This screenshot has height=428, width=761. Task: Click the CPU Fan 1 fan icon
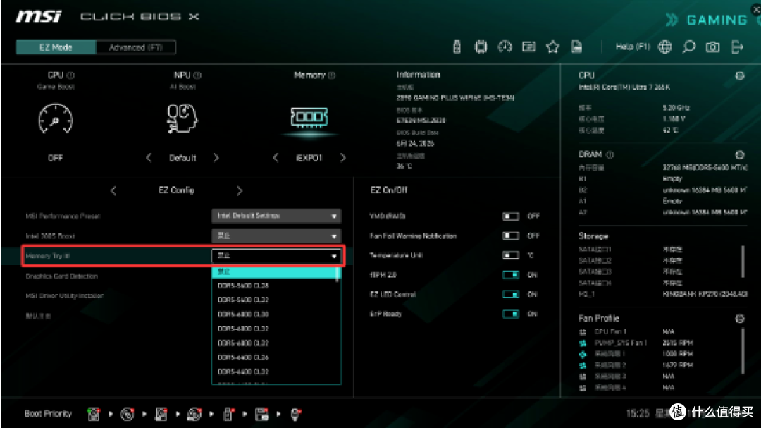pyautogui.click(x=583, y=332)
